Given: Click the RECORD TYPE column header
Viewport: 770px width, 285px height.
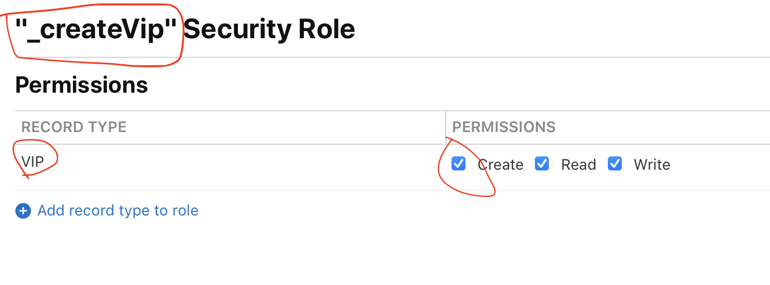Looking at the screenshot, I should pos(74,127).
